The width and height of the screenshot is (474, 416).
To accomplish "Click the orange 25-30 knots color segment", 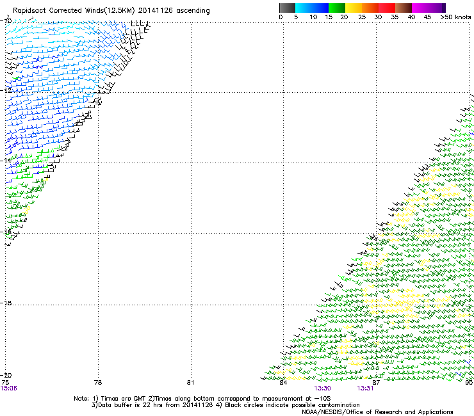I will (370, 8).
